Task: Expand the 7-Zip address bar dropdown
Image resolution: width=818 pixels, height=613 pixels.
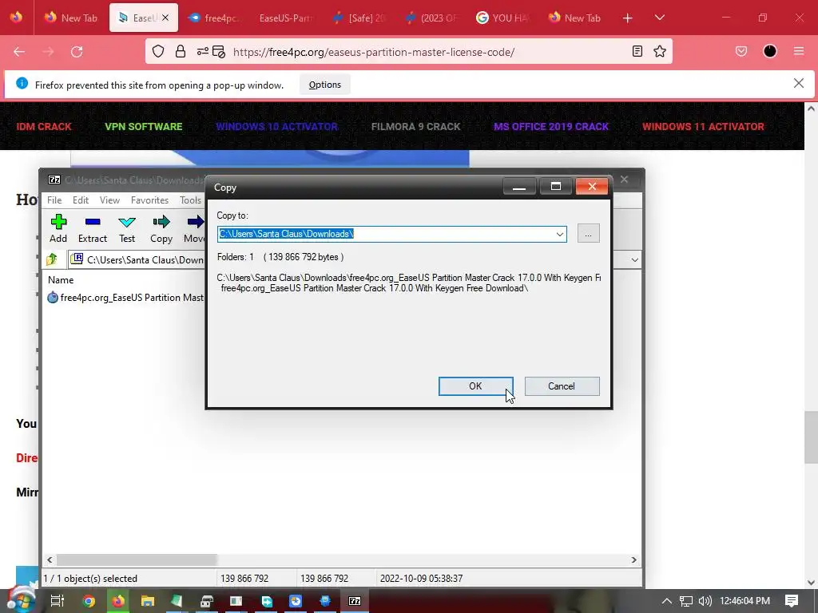Action: pos(634,259)
